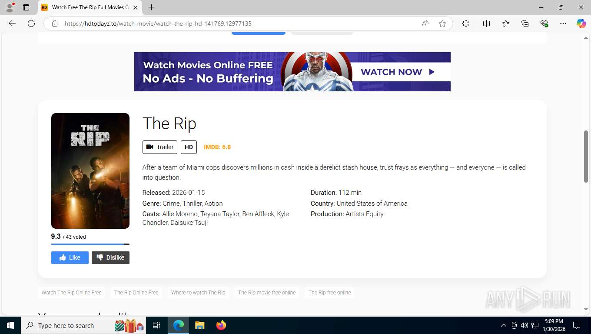Viewport: 591px width, 334px height.
Task: Go back to the previous page
Action: 12,23
